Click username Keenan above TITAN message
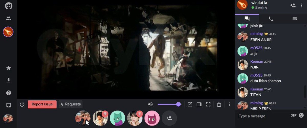307x128 pixels. (x=257, y=89)
